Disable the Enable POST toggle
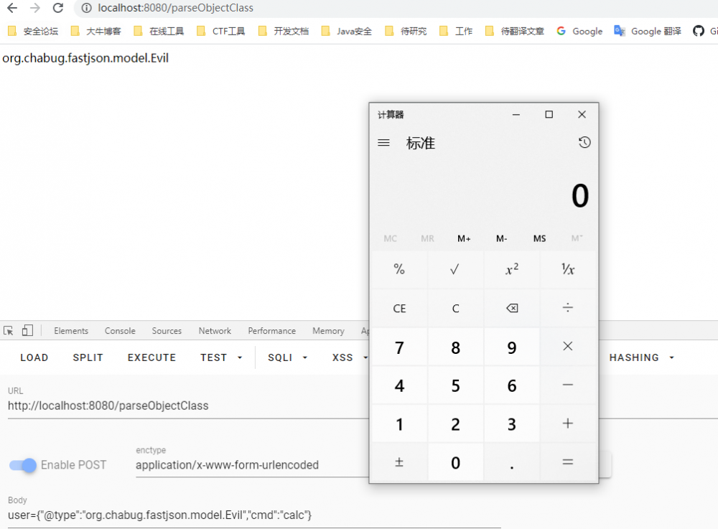This screenshot has height=529, width=718. 22,465
